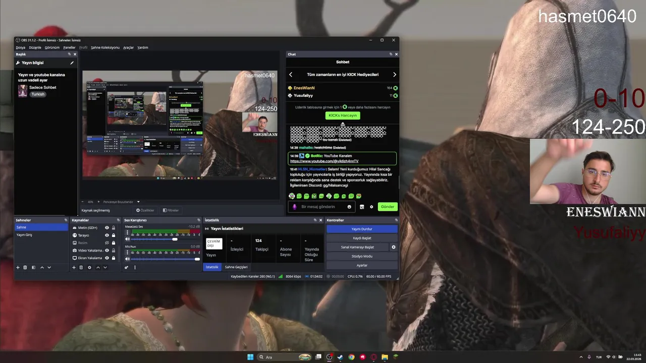Show the hidden Resim source
Screen dimensions: 646x363
point(106,243)
